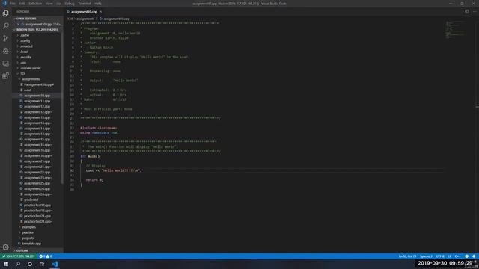Open the Debug view in activity bar
This screenshot has width=479, height=269.
[x=5, y=51]
